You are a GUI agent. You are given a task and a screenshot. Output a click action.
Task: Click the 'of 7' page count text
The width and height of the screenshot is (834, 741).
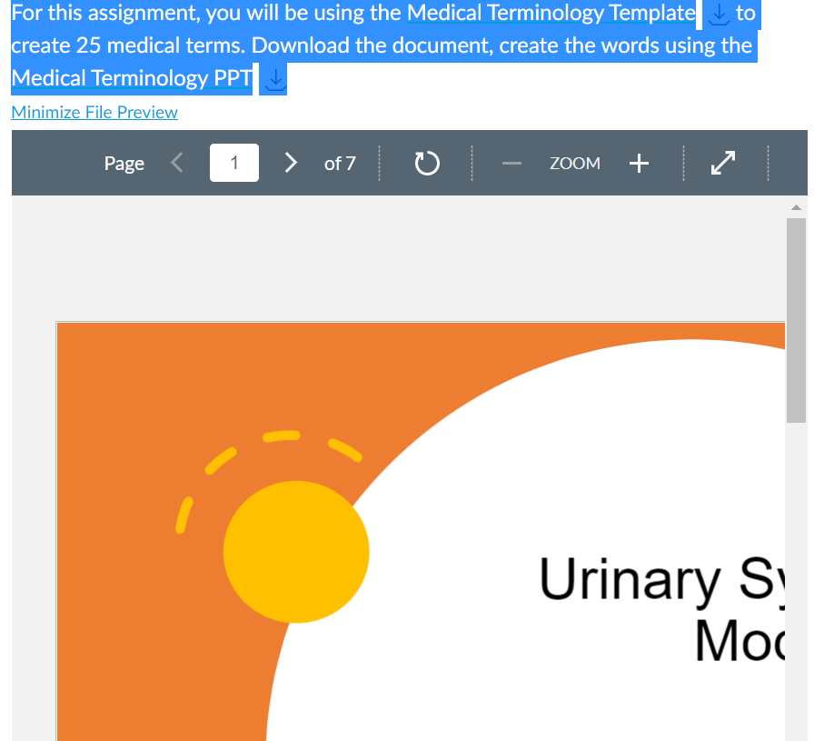click(340, 164)
